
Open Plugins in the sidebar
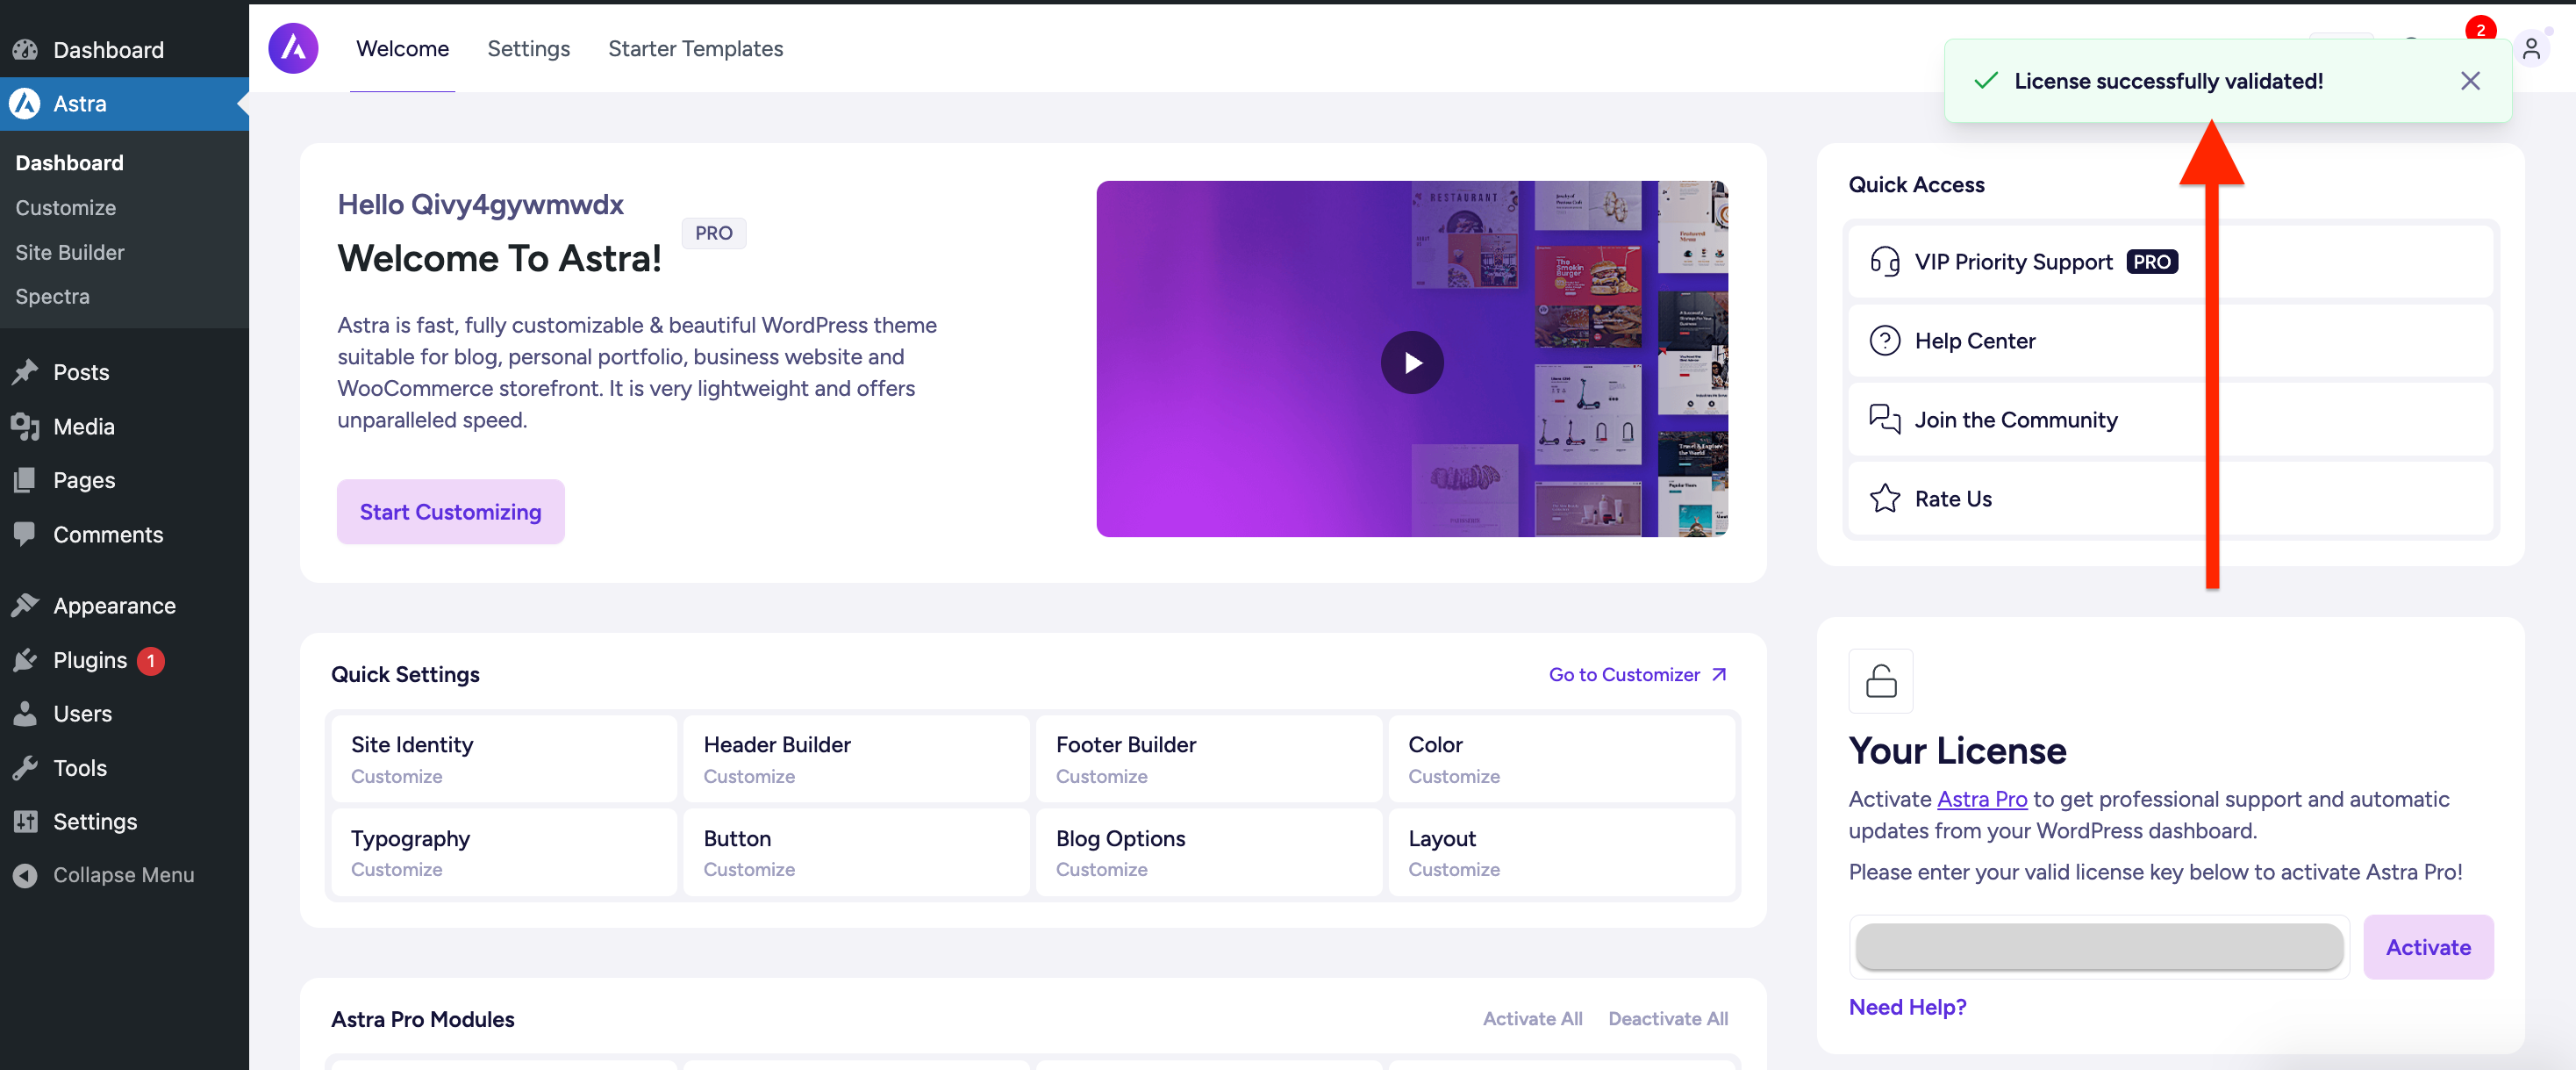(90, 660)
